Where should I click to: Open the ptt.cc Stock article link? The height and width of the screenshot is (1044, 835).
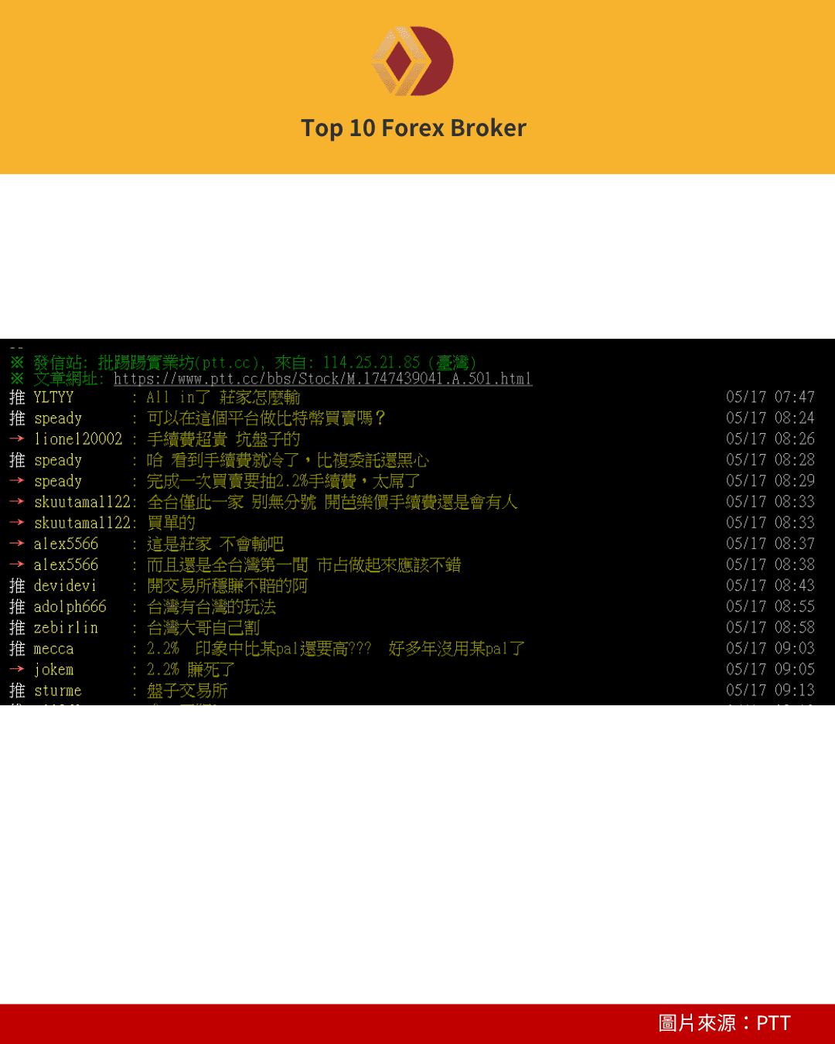coord(322,379)
